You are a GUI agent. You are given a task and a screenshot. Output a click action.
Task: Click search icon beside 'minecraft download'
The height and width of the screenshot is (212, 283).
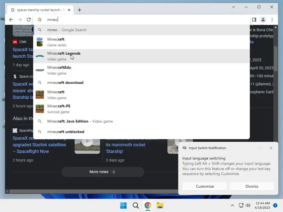(40, 83)
